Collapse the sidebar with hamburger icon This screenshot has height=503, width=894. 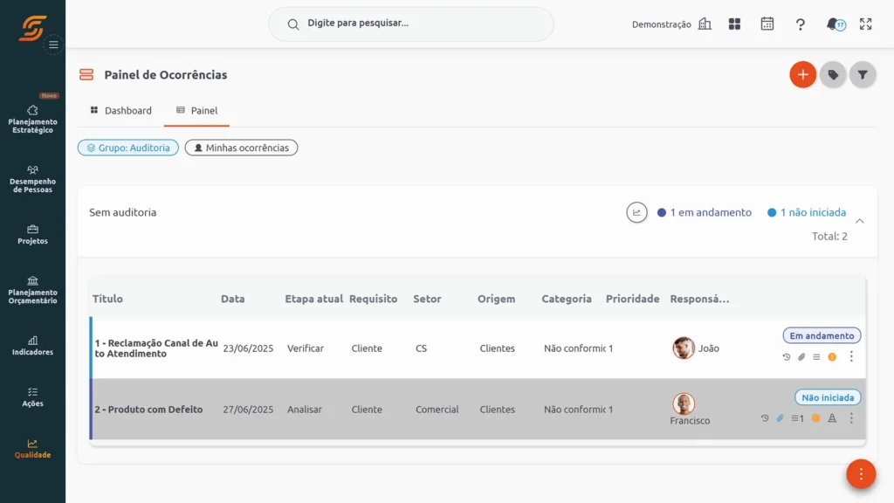53,45
